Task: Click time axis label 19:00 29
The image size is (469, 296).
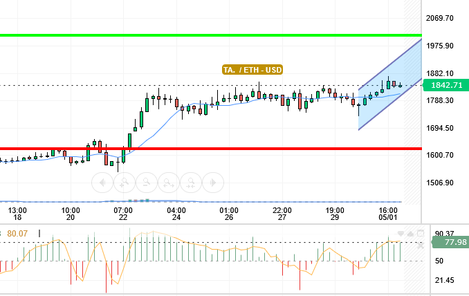Action: (x=335, y=214)
